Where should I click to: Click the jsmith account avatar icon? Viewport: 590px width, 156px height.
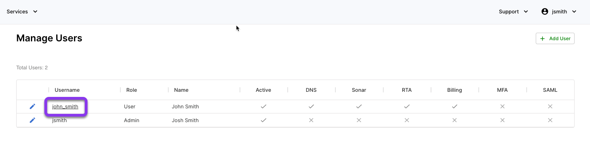pos(545,11)
